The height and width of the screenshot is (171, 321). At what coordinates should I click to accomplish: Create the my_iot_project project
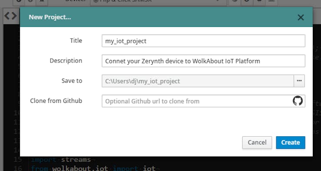(x=291, y=142)
